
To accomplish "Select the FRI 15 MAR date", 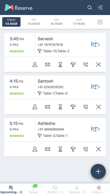I will (x=34, y=22).
